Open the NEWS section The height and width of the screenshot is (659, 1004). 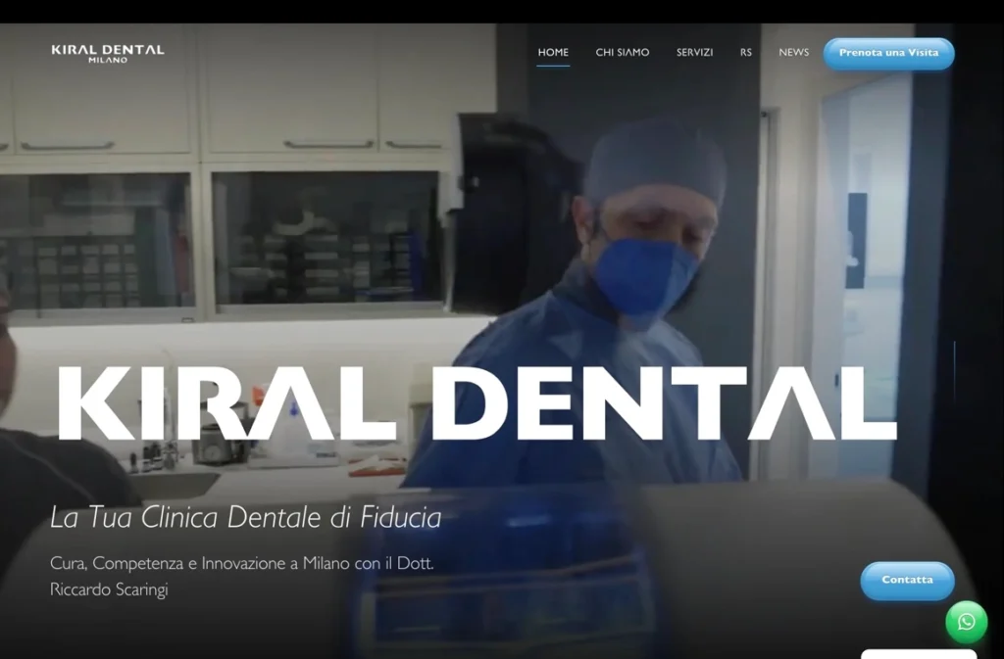point(794,53)
